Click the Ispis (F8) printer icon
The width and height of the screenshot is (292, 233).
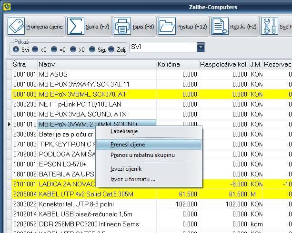[x=121, y=27]
